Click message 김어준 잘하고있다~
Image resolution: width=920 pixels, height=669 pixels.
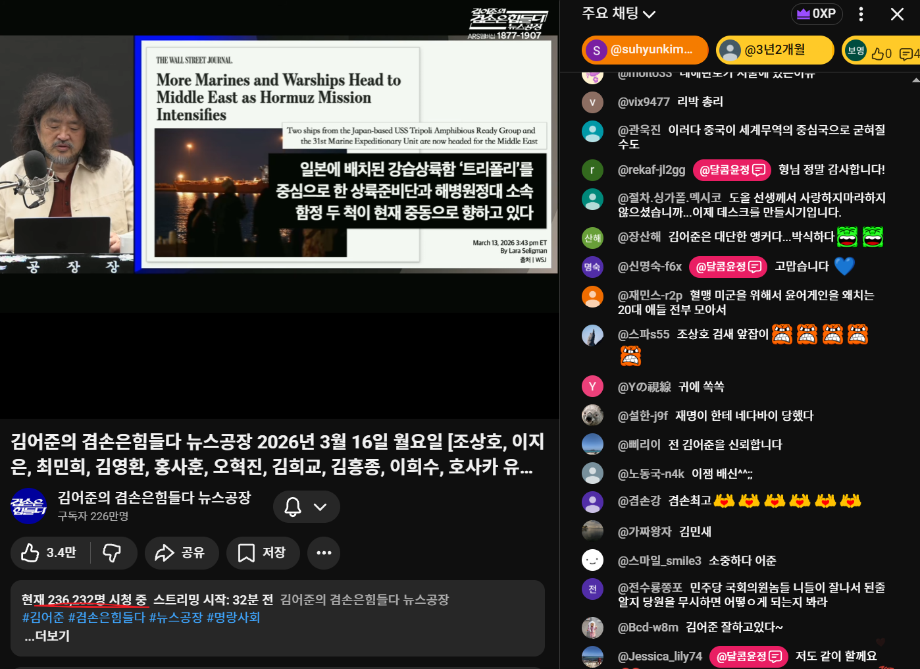[x=734, y=628]
